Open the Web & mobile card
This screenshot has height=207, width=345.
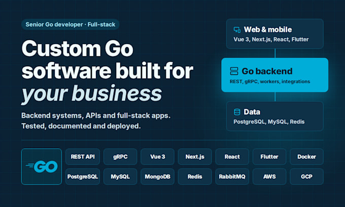(275, 34)
